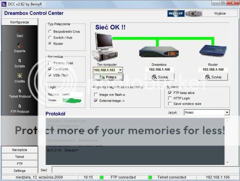The image size is (240, 181).
Task: Open the Narzędzia sidebar section
Action: coord(19,150)
